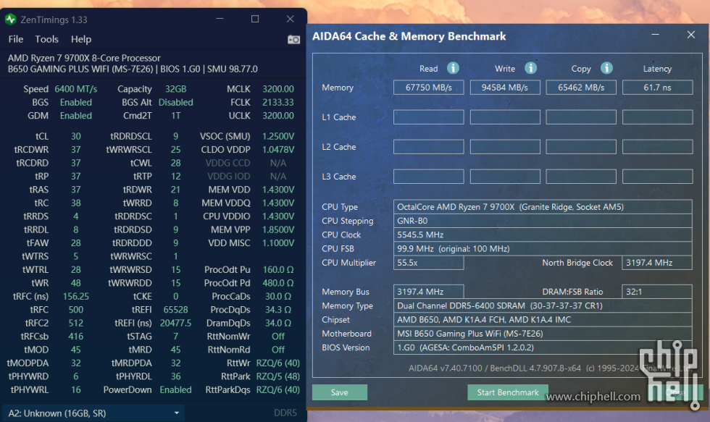This screenshot has height=422, width=710.
Task: Click the Capacity value 32GB
Action: pyautogui.click(x=175, y=89)
